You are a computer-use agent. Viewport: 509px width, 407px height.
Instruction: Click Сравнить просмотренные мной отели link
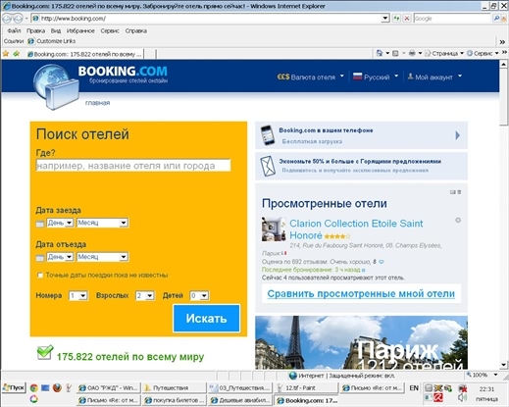click(361, 293)
